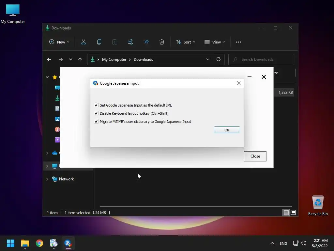The height and width of the screenshot is (251, 334).
Task: Expand the OneDrive tree node
Action: point(47,153)
